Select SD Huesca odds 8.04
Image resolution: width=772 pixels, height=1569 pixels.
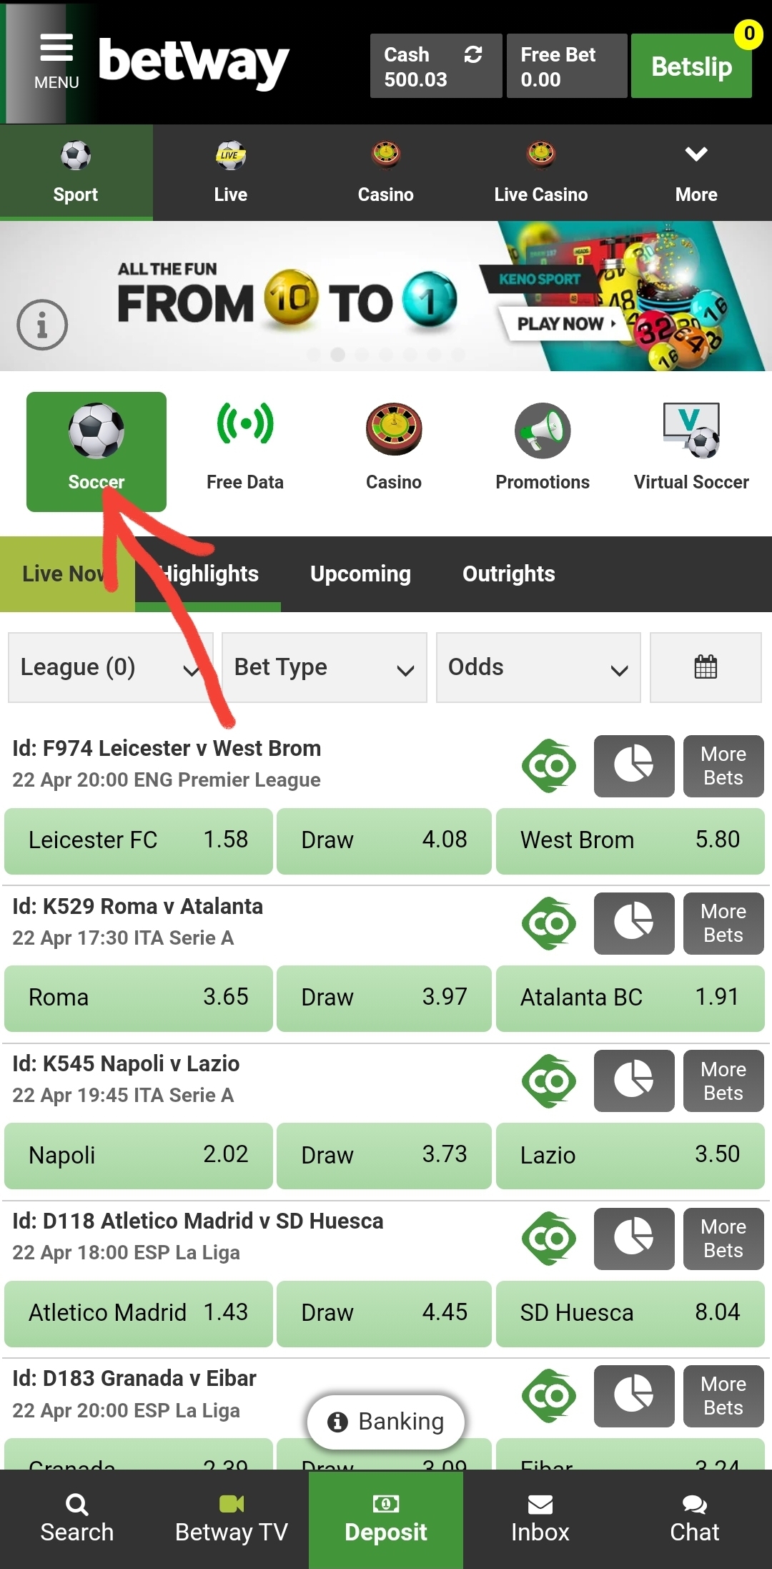(630, 1312)
